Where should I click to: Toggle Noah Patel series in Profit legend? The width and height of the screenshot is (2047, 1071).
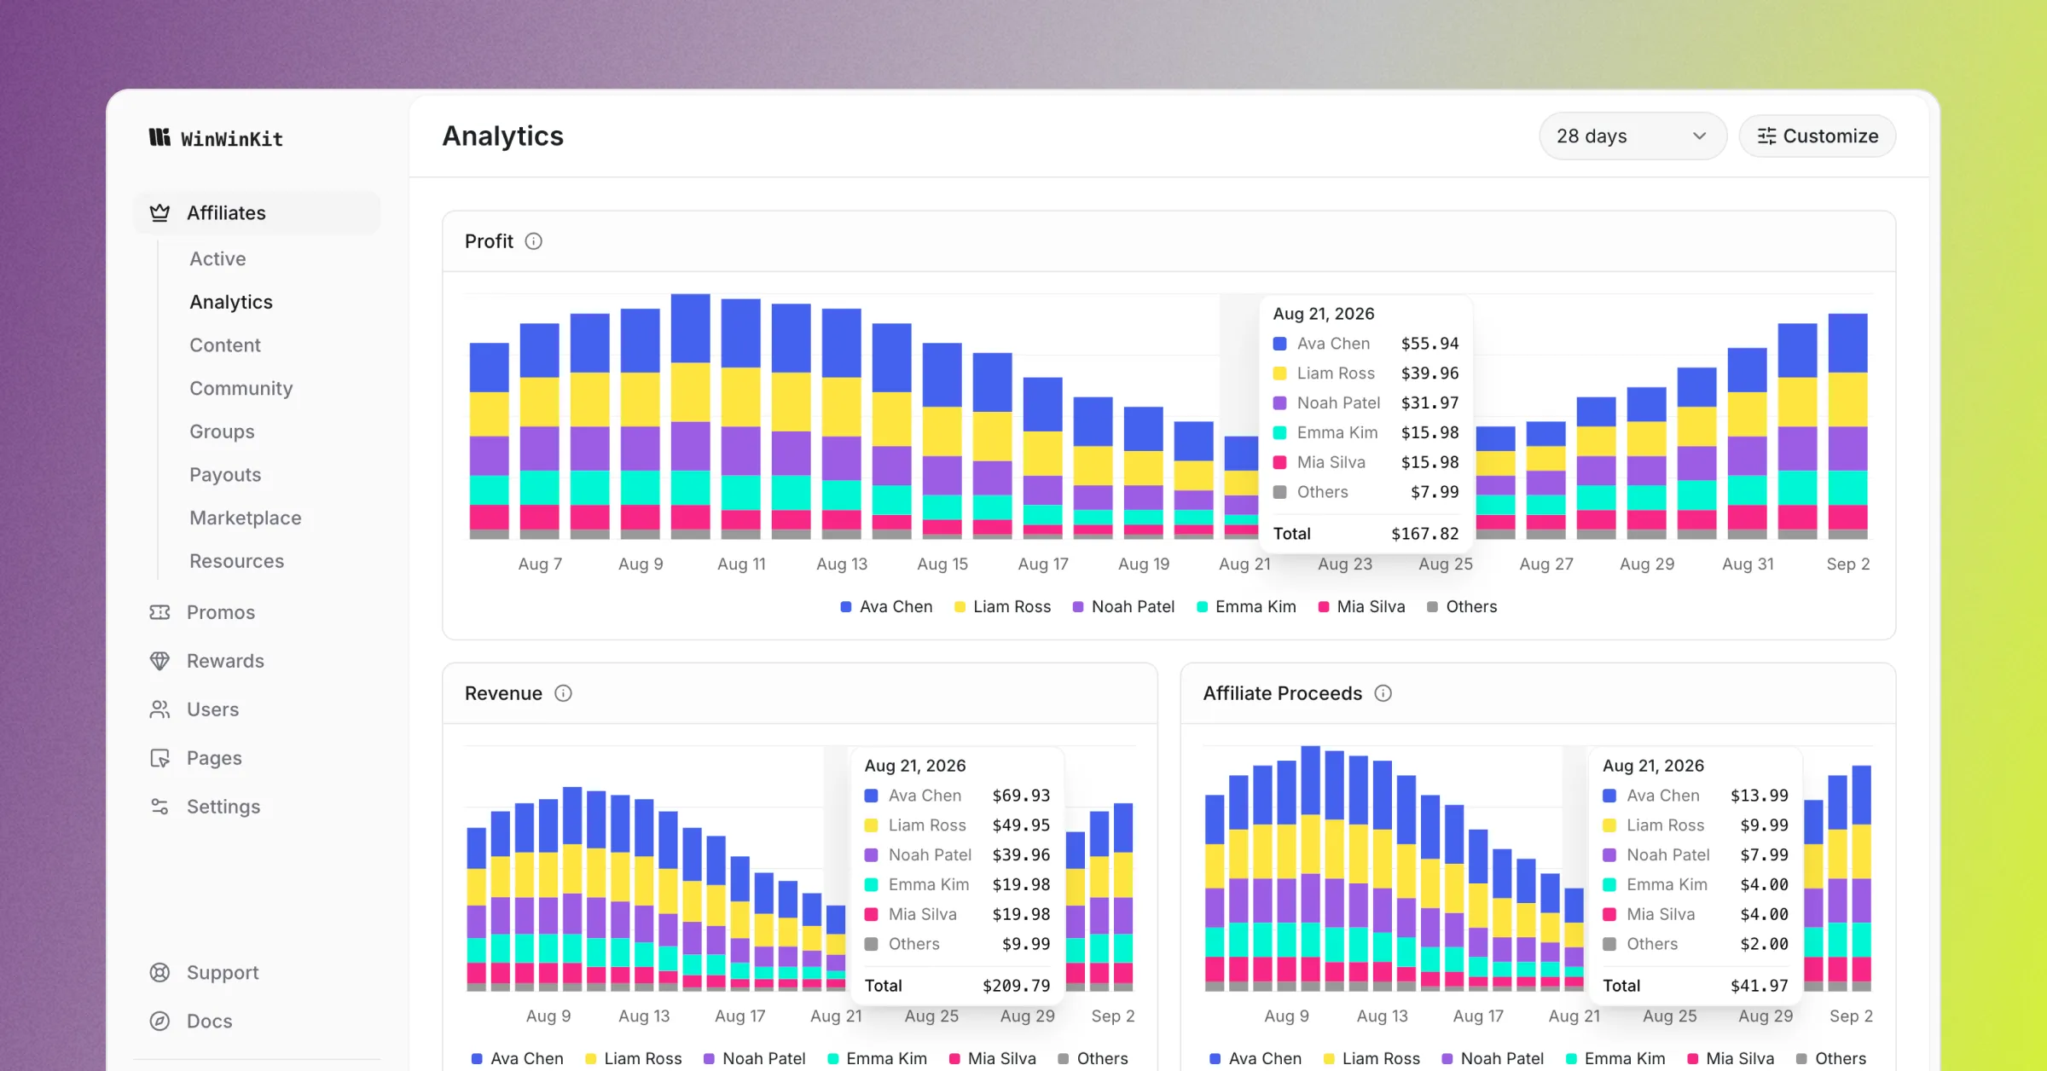coord(1123,607)
